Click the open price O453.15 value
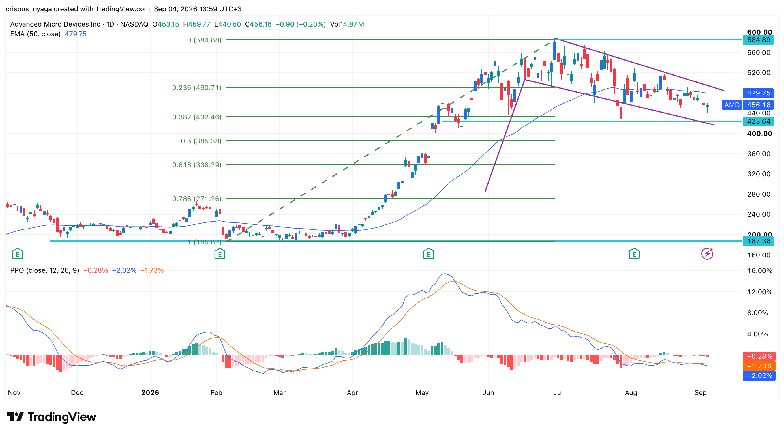The image size is (784, 434). click(166, 24)
